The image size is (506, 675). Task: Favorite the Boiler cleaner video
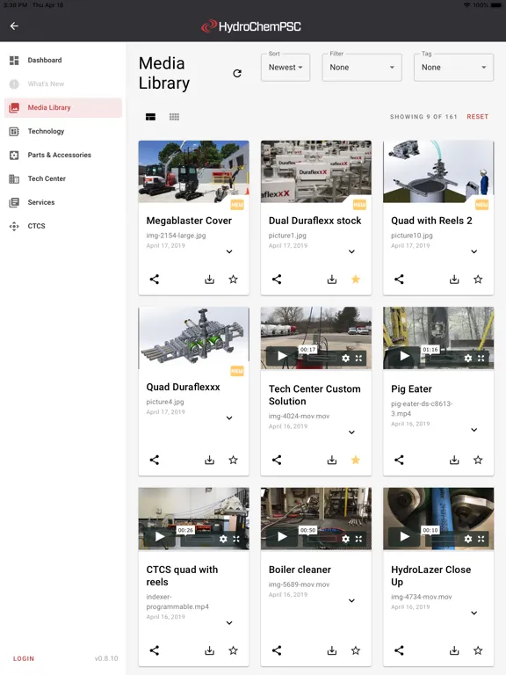tap(356, 650)
